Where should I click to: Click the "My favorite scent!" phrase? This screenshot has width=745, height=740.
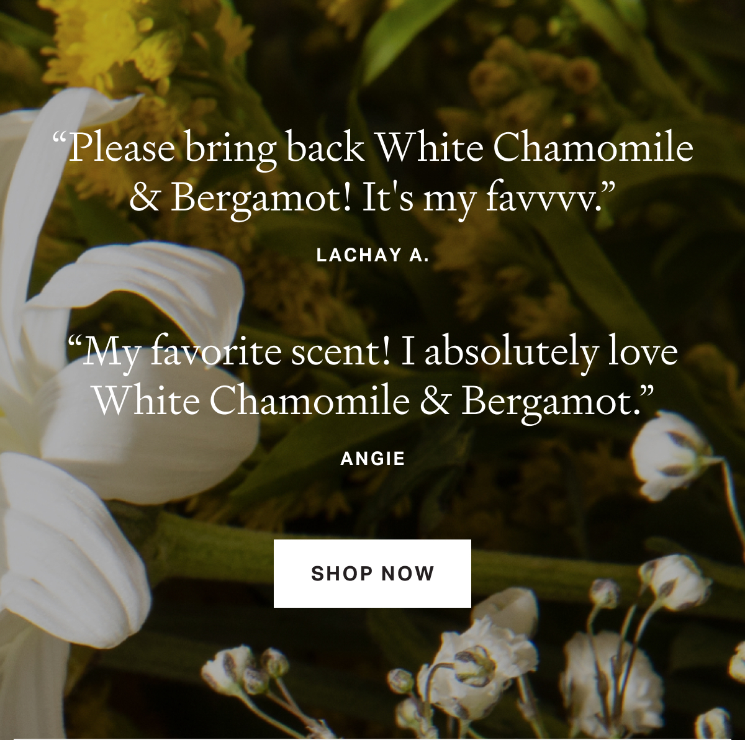pos(229,353)
